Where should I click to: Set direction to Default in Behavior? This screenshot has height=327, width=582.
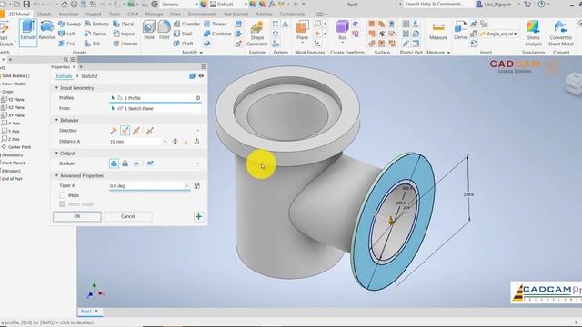(114, 131)
